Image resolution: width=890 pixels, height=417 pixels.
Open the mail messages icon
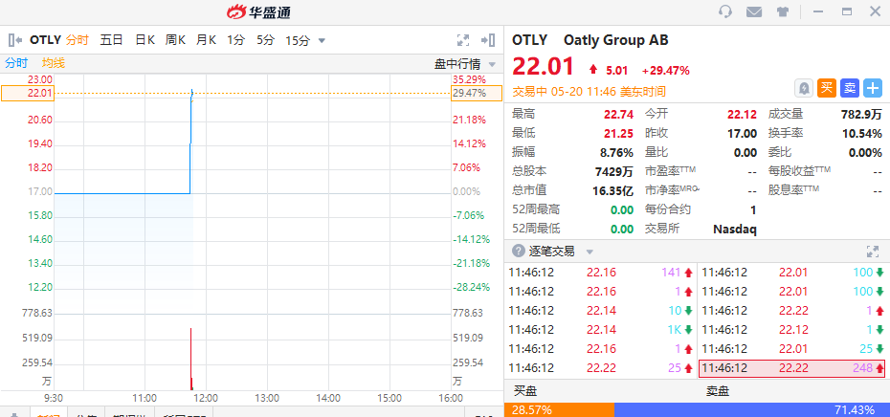[754, 11]
